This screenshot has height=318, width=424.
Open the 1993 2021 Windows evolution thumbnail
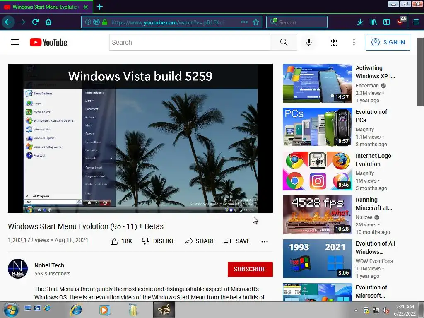pos(318,258)
